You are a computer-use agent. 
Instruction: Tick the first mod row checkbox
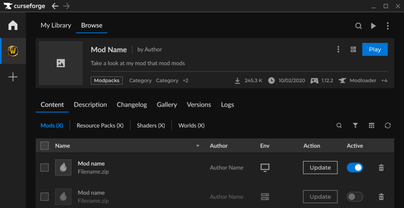[x=45, y=167]
